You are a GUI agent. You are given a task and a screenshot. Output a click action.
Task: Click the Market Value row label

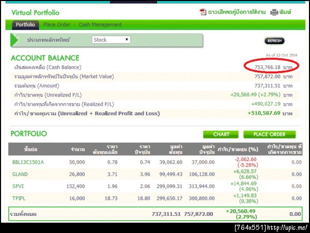click(x=64, y=76)
